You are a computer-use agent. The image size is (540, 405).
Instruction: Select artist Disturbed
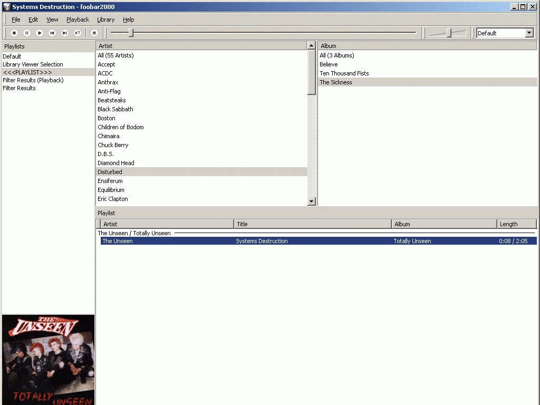coord(201,172)
